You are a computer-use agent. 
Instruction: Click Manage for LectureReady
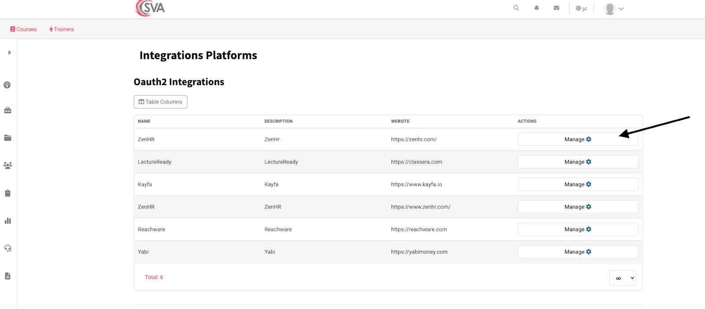pos(578,162)
